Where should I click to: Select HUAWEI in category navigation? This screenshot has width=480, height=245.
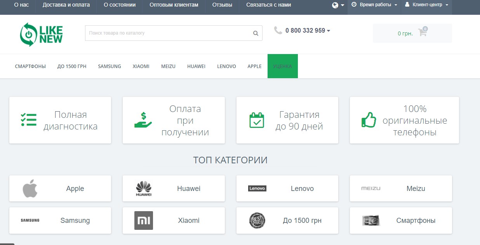196,66
